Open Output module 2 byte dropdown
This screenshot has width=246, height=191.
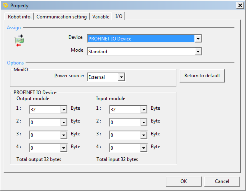click(63, 123)
